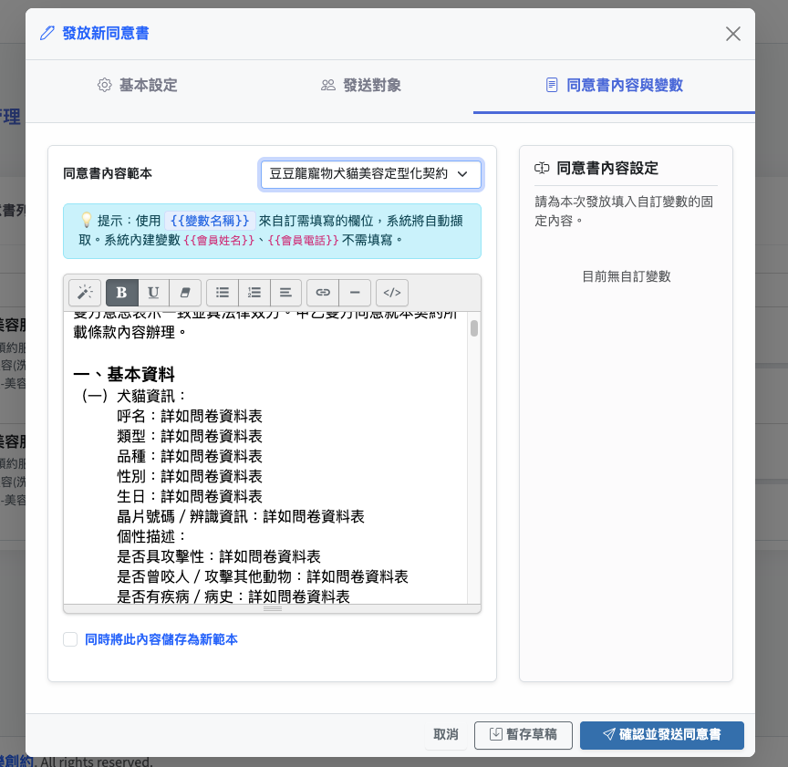Click the 是否具攻擊性 line

(219, 556)
